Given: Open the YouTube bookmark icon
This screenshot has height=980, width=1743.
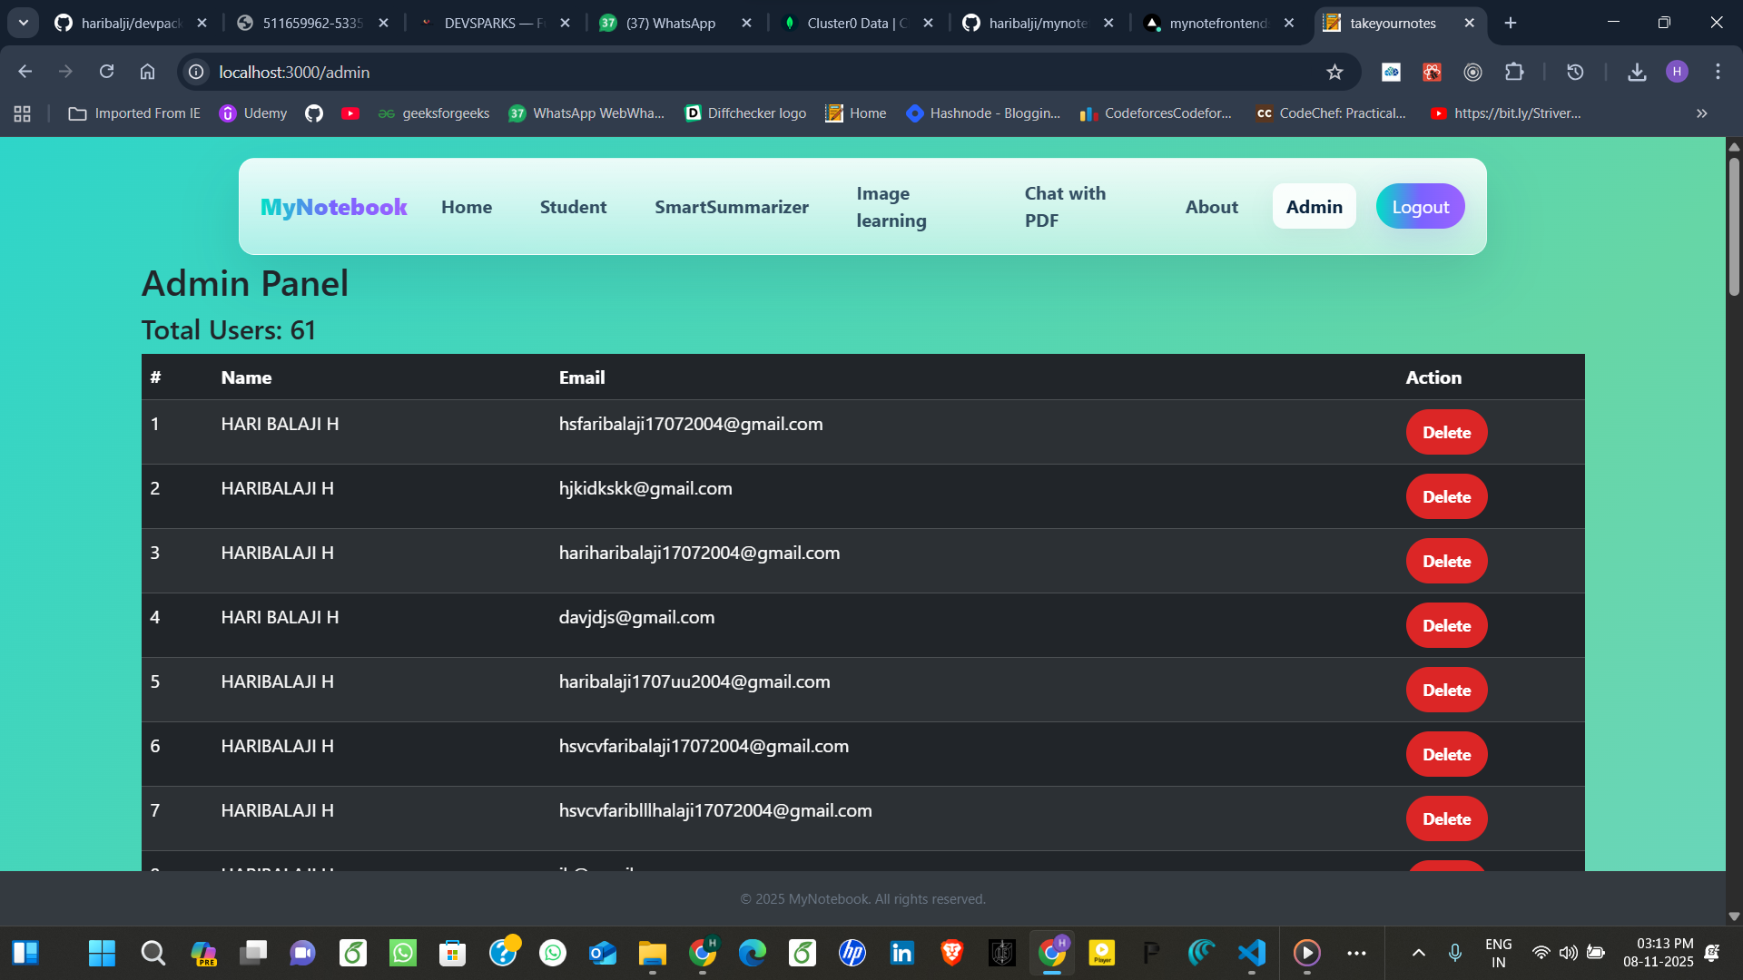Looking at the screenshot, I should coord(350,113).
